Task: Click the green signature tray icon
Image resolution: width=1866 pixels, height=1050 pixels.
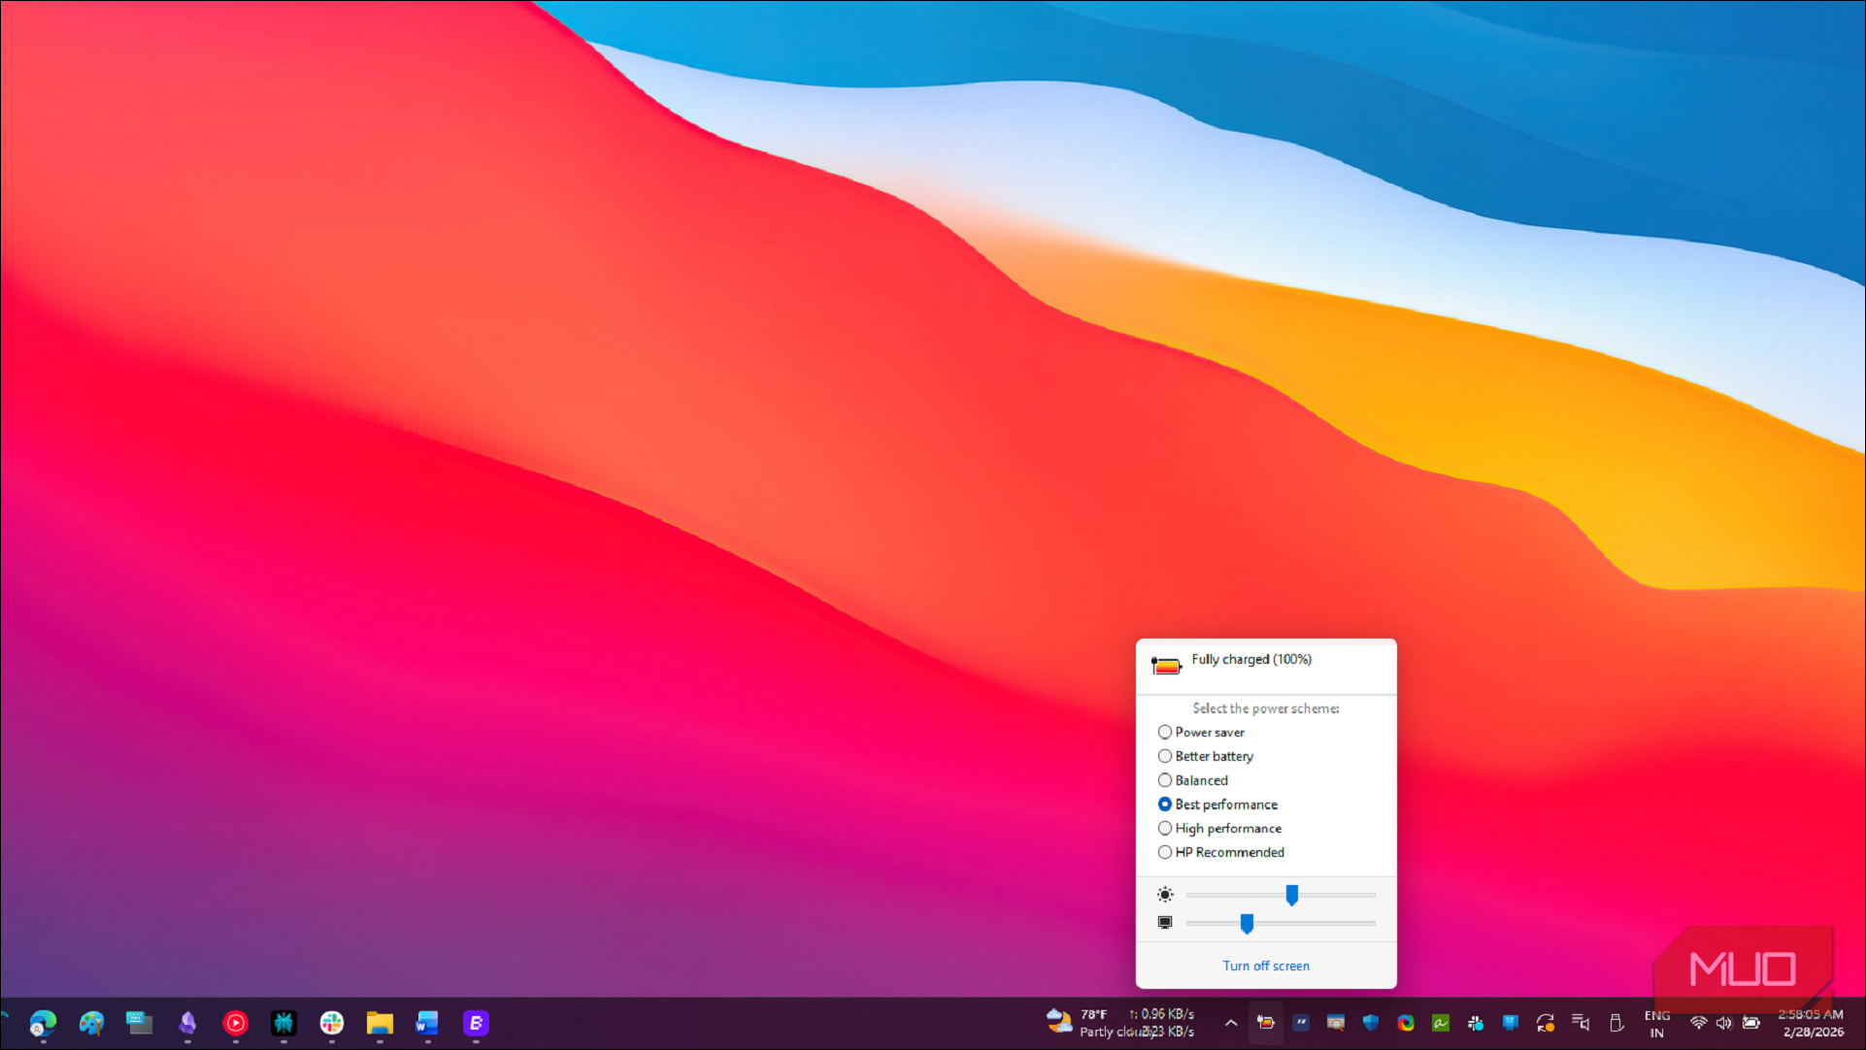Action: [1441, 1023]
